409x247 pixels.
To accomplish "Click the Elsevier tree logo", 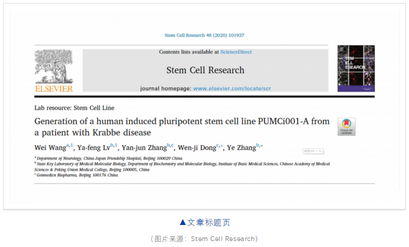I will (x=54, y=66).
